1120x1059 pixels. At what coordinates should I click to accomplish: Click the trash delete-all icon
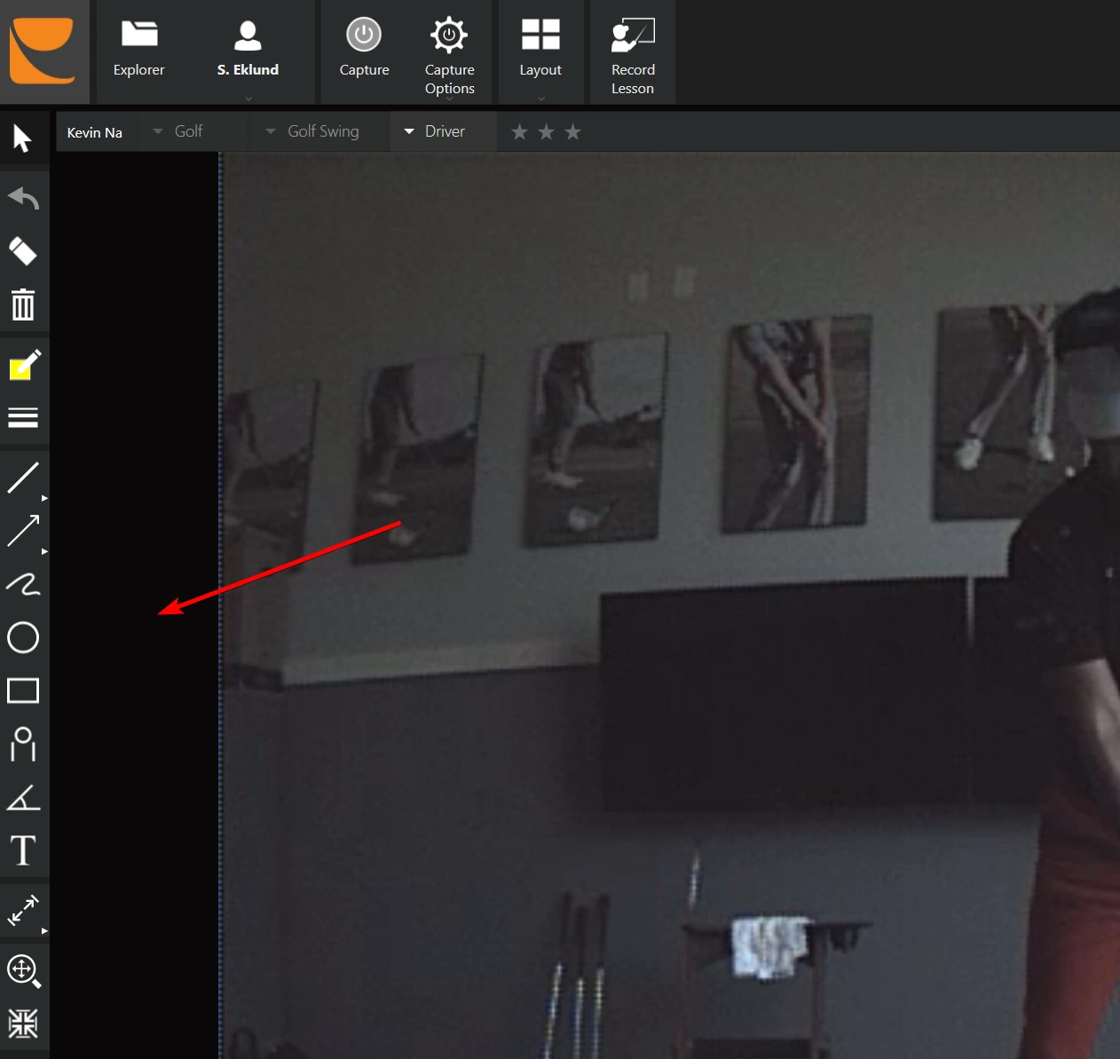(23, 304)
